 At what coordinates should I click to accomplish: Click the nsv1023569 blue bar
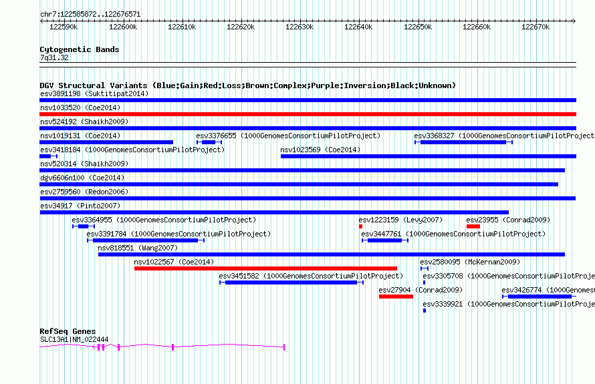click(x=429, y=156)
